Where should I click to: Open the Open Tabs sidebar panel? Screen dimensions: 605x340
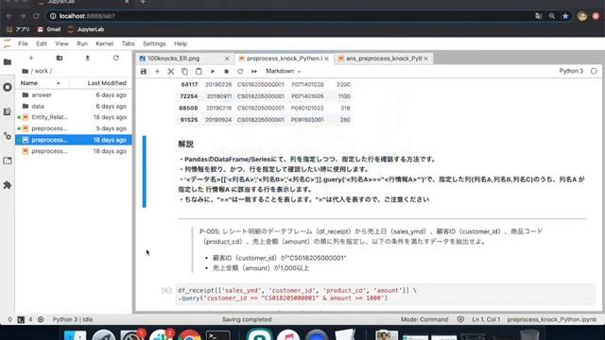click(8, 161)
